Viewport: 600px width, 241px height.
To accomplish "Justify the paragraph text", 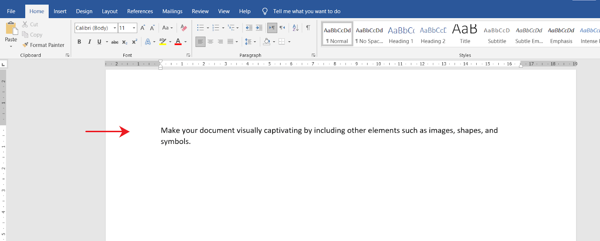I will [x=230, y=42].
